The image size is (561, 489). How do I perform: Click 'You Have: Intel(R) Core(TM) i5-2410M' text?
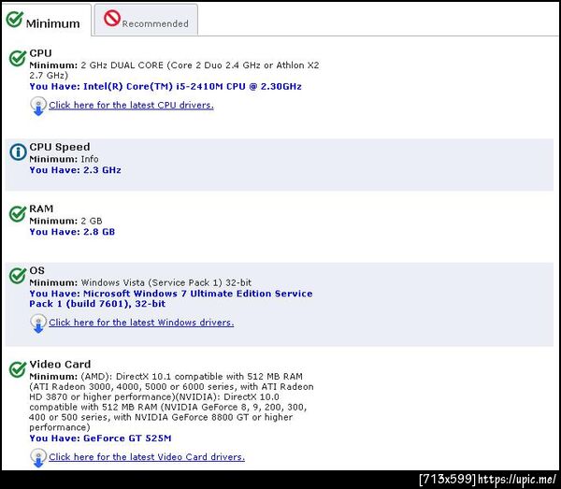tap(165, 87)
